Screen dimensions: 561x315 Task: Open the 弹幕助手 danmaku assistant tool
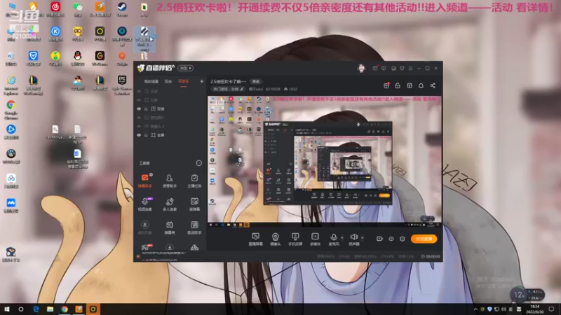[145, 181]
